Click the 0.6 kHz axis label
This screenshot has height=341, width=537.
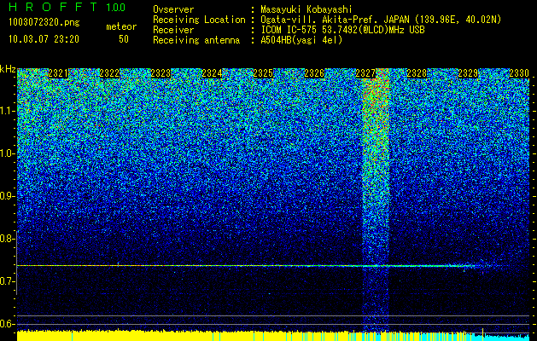point(7,324)
